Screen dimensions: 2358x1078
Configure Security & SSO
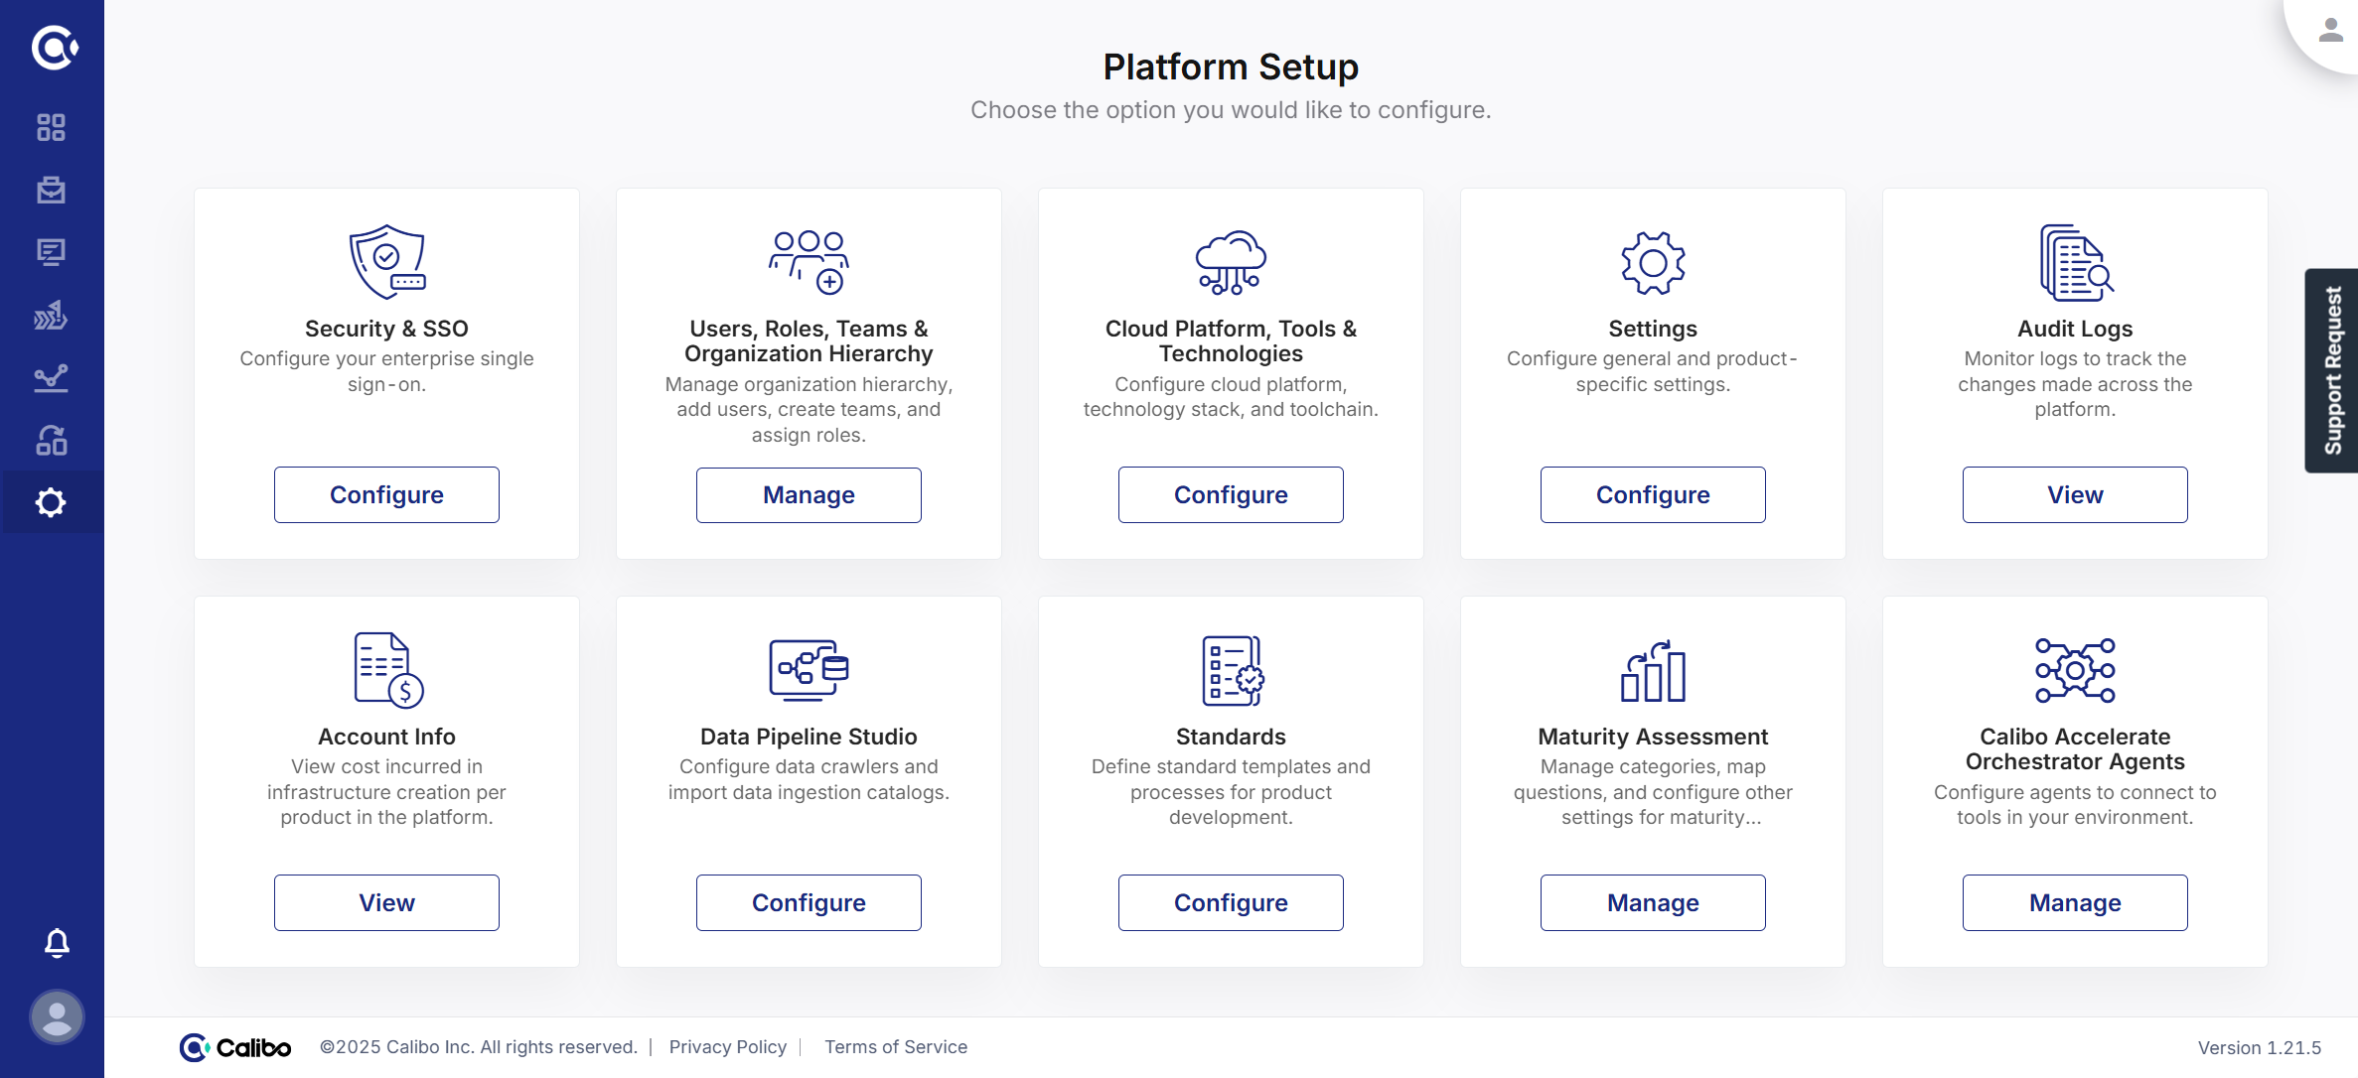[x=386, y=494]
